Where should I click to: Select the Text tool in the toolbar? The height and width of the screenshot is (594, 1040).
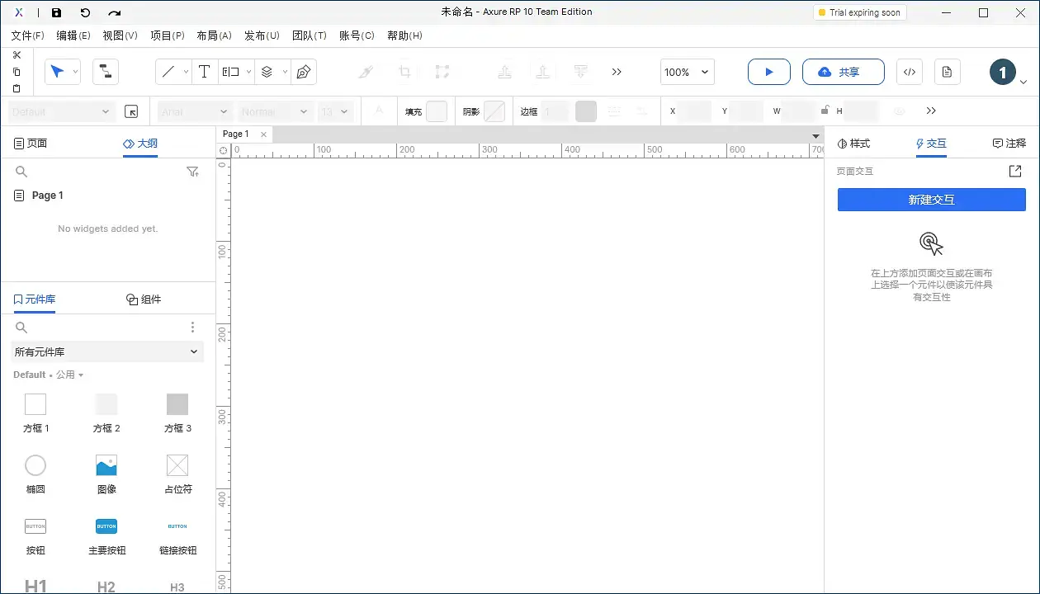coord(204,72)
